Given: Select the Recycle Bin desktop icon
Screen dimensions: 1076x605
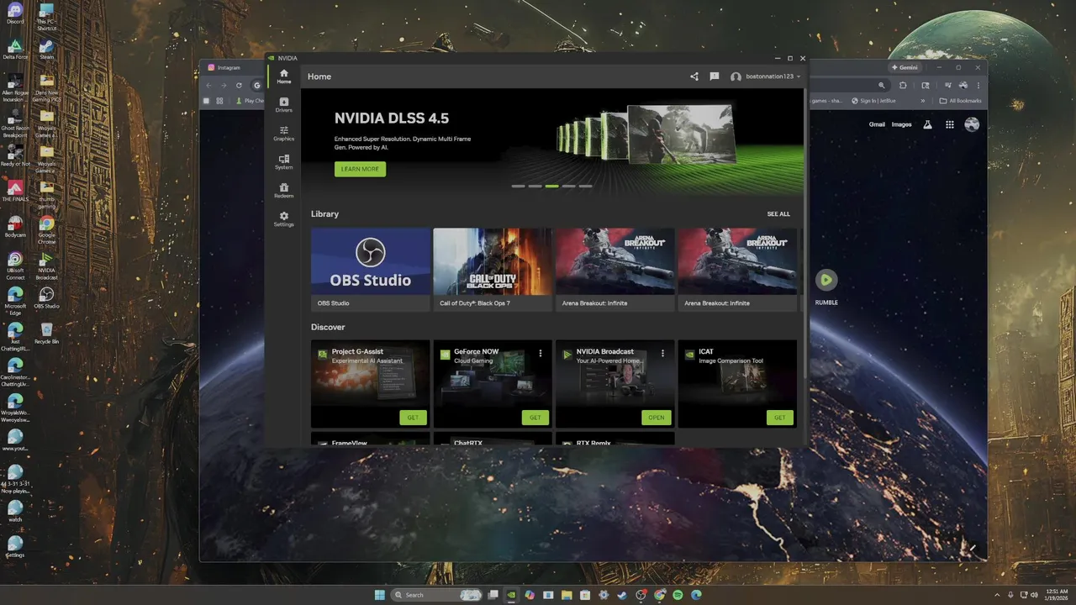Looking at the screenshot, I should (x=47, y=333).
